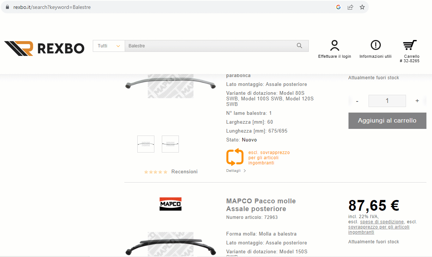Expand Dettagli chevron link
The image size is (432, 257).
pyautogui.click(x=236, y=171)
